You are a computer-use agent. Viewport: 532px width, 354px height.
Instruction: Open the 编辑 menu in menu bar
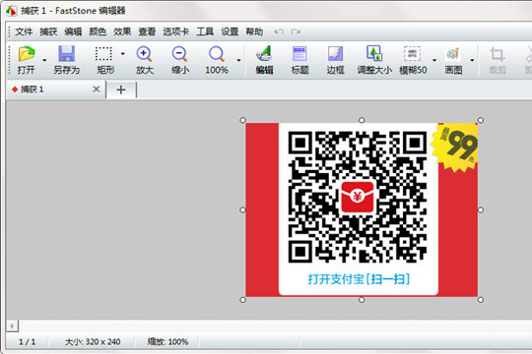click(73, 31)
